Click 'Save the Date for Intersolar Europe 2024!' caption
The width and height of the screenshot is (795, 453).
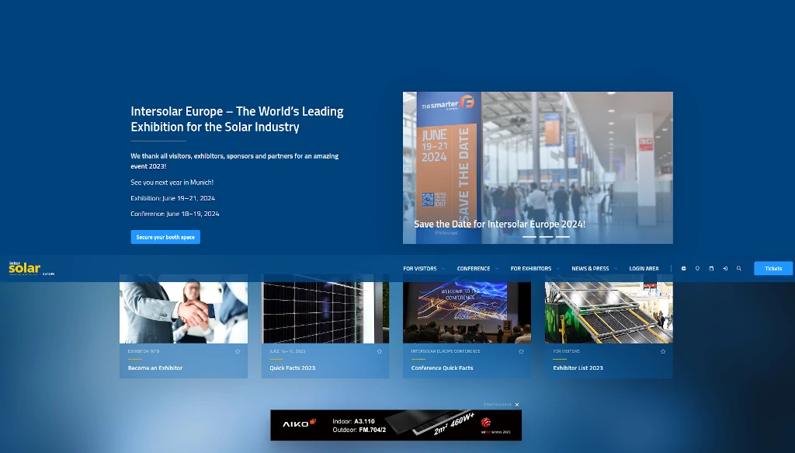(499, 224)
